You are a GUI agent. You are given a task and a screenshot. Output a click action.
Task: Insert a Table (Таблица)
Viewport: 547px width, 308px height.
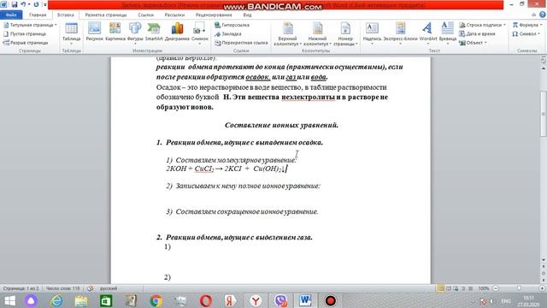[71, 33]
